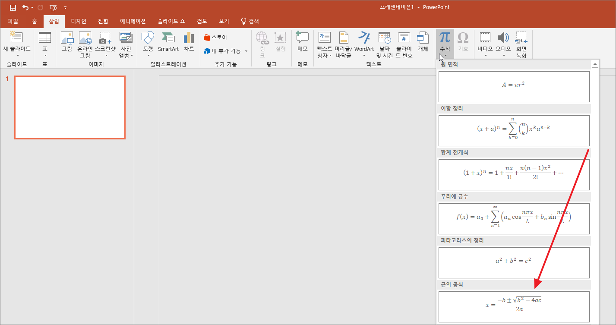Screen dimensions: 616x325
Task: Insert the 원 면적 equation A = πr²
Action: click(x=514, y=86)
